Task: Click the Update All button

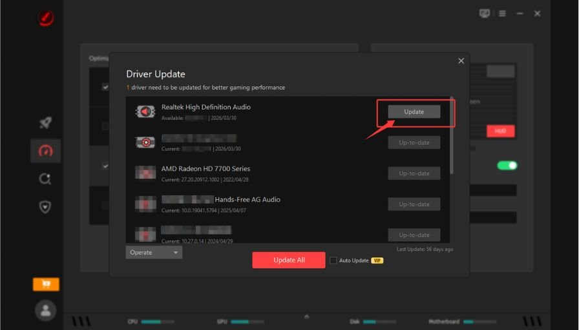Action: pos(289,260)
